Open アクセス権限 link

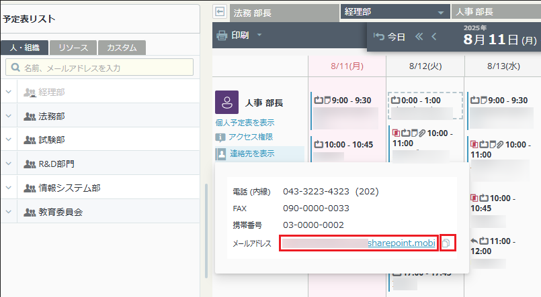click(251, 137)
